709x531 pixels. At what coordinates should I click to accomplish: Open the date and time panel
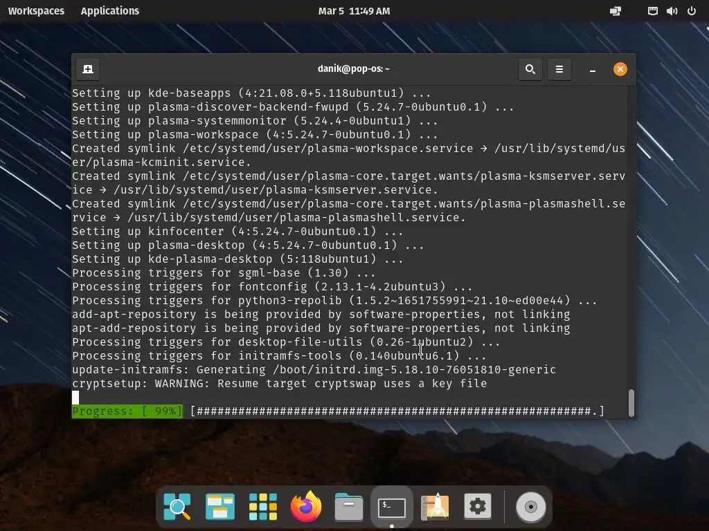pyautogui.click(x=354, y=11)
